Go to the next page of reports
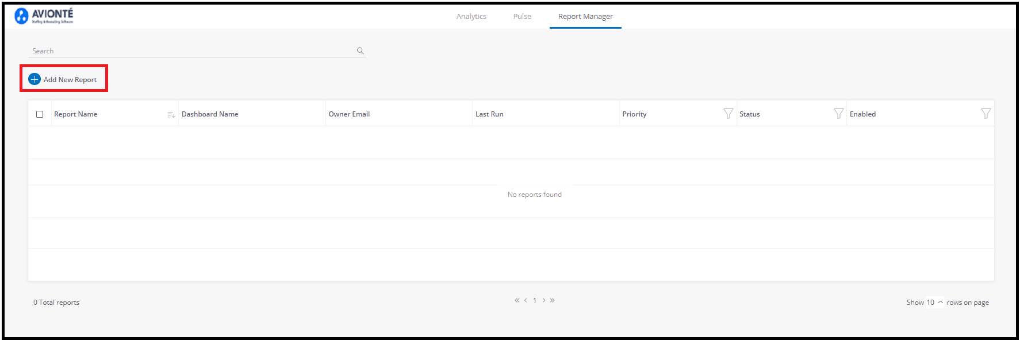The width and height of the screenshot is (1020, 341). [x=543, y=300]
